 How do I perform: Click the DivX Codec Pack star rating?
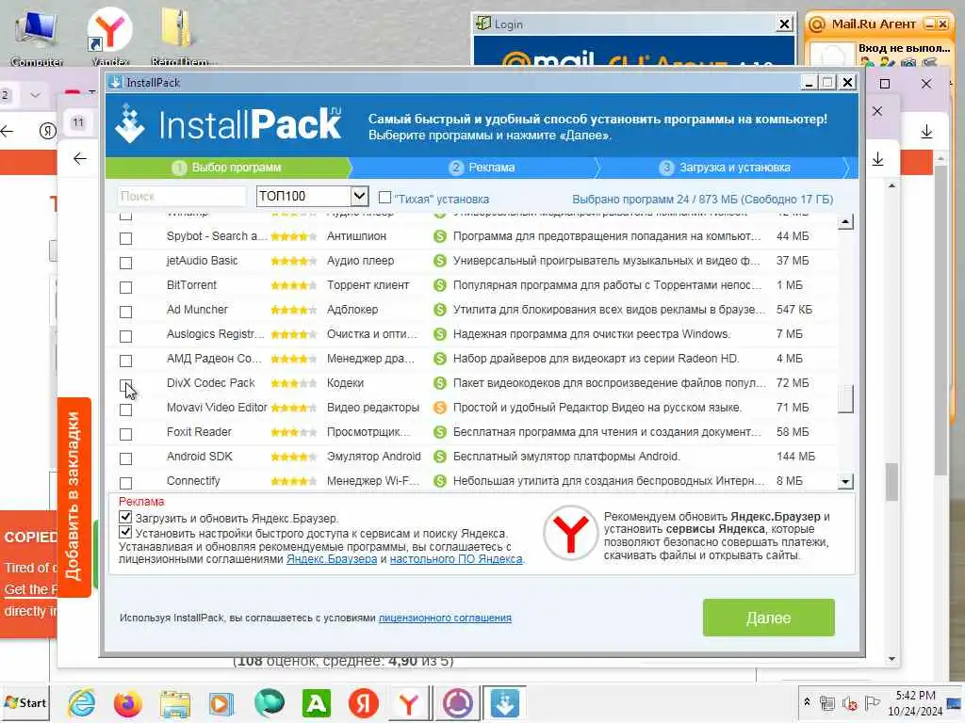(x=294, y=384)
